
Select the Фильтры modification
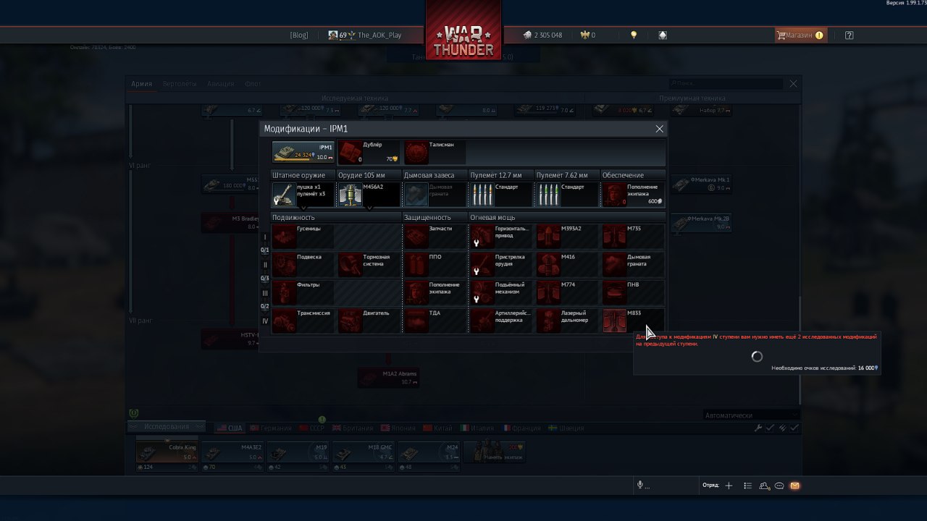pyautogui.click(x=303, y=293)
